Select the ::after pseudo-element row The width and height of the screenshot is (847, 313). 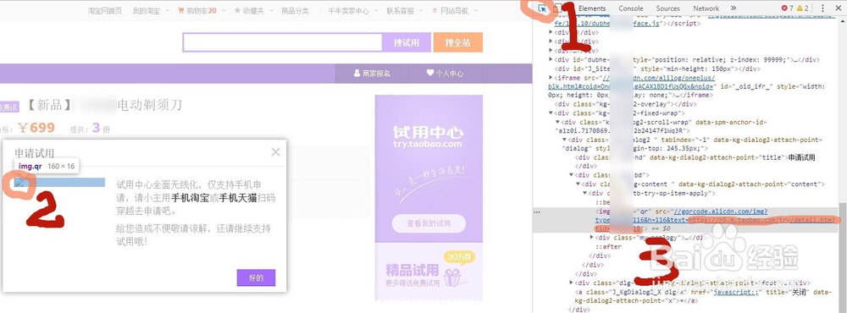pos(609,247)
